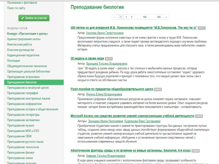Open 'Поиск по сайту' link
Screen dimensions: 219x164
coord(16,8)
